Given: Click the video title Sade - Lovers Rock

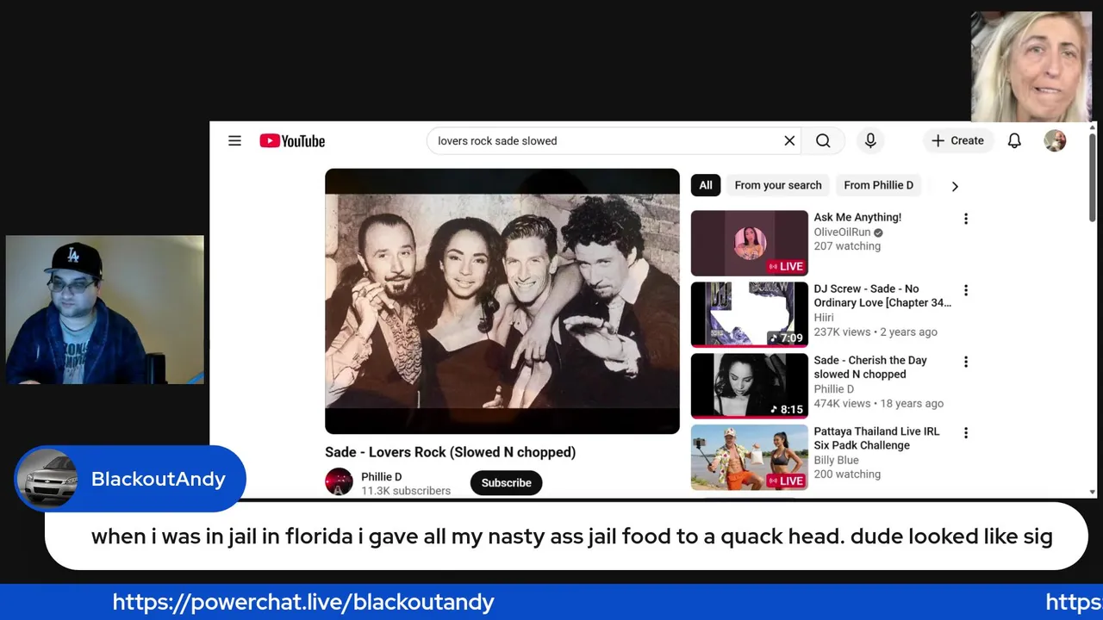Looking at the screenshot, I should [450, 452].
